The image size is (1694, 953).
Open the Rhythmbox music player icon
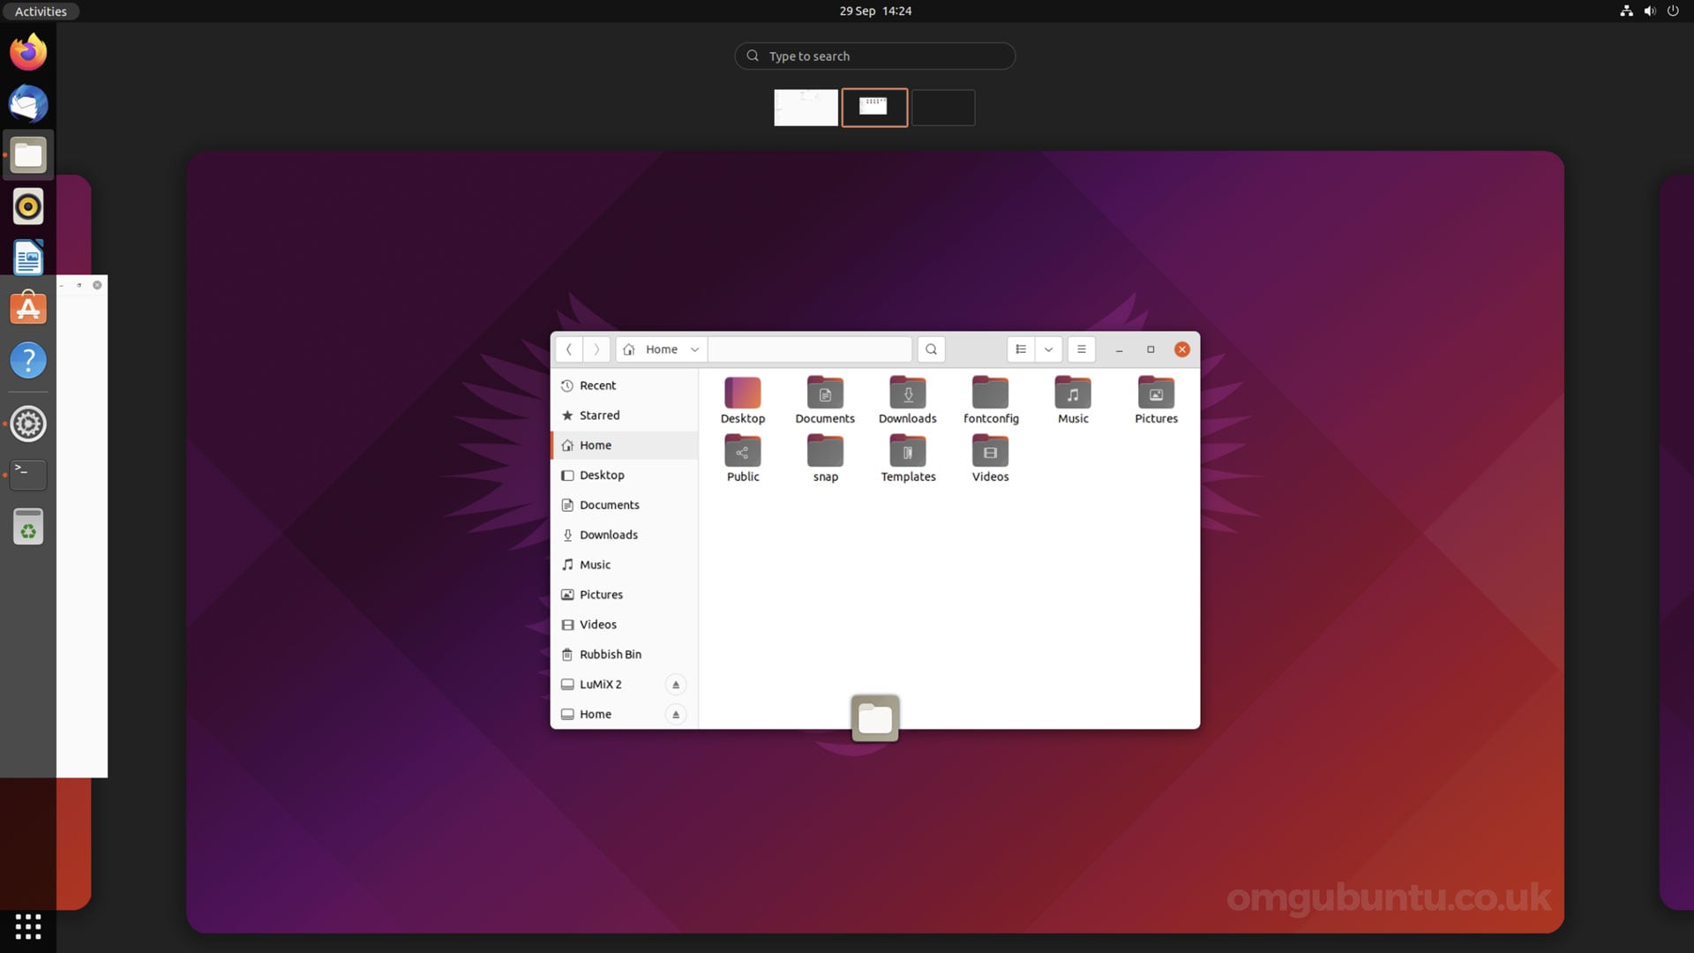tap(27, 206)
